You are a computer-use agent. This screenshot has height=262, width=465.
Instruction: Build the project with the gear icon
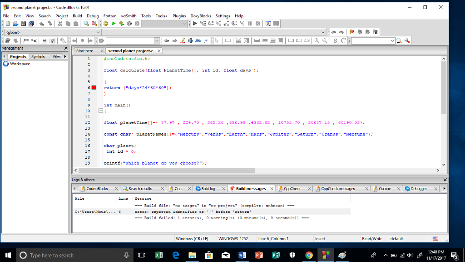point(106,23)
